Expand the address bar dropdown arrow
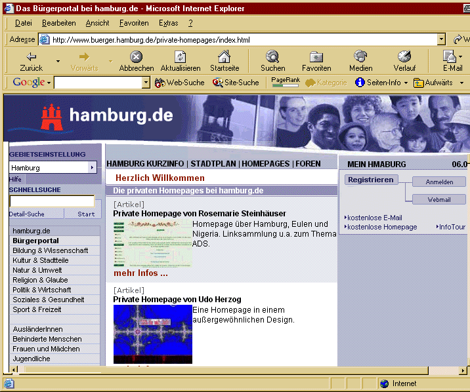This screenshot has width=470, height=392. [x=441, y=39]
